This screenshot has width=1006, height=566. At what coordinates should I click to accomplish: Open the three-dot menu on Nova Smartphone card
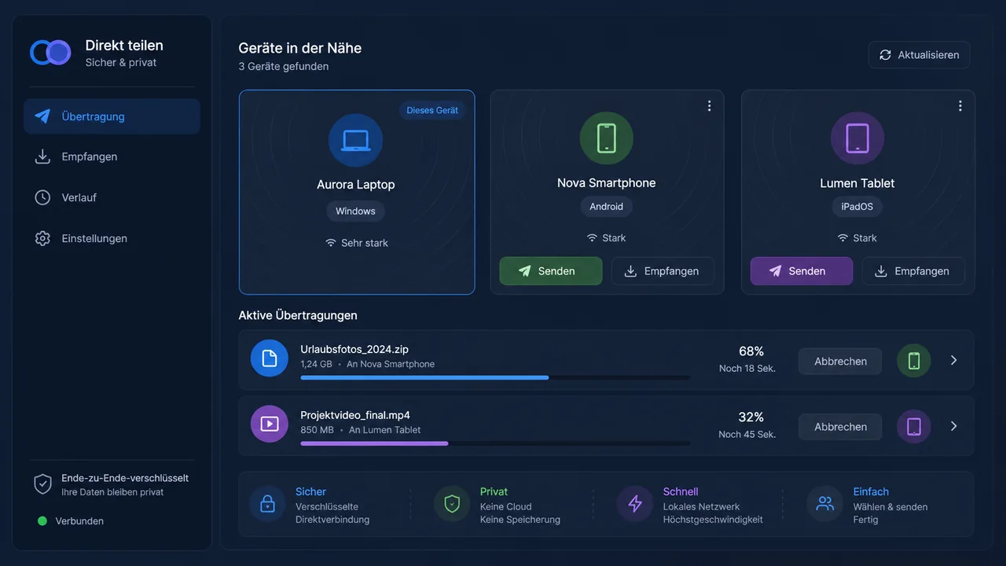tap(709, 106)
